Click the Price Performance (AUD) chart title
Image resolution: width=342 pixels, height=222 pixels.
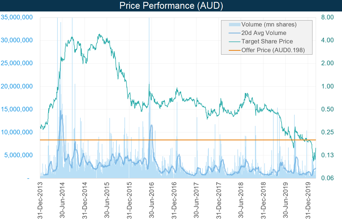pyautogui.click(x=171, y=6)
